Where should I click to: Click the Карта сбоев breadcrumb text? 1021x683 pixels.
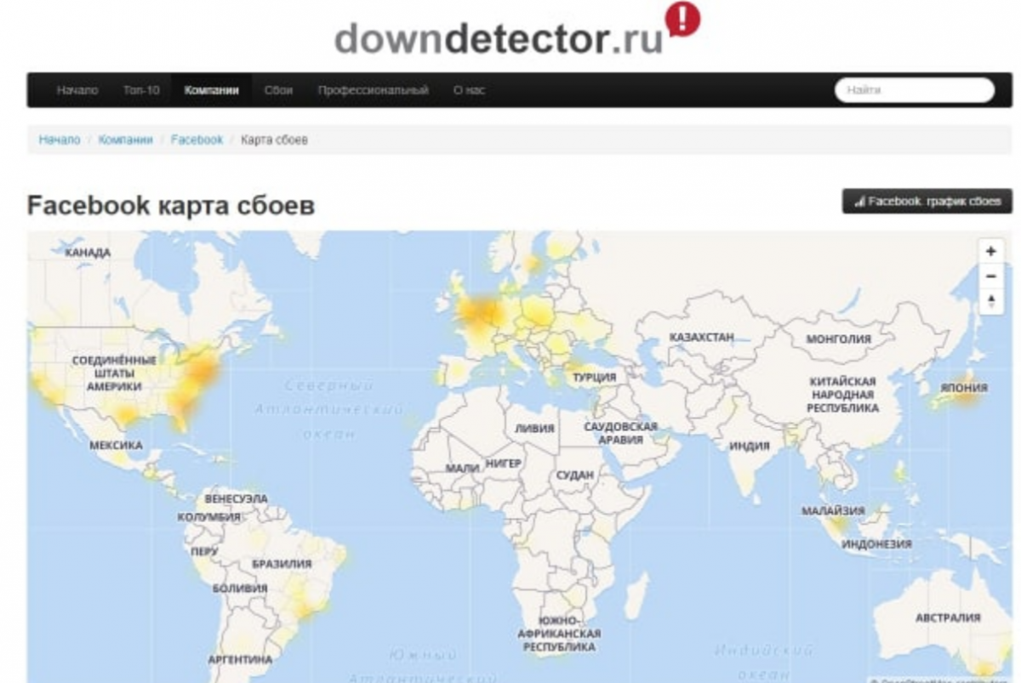(x=274, y=139)
